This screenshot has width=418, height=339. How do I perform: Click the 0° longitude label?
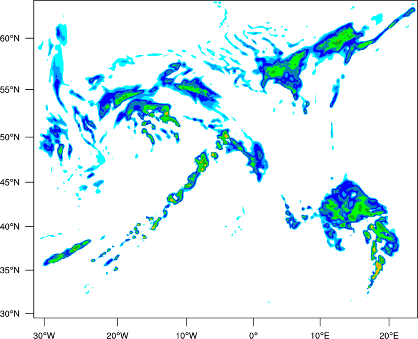pos(253,335)
